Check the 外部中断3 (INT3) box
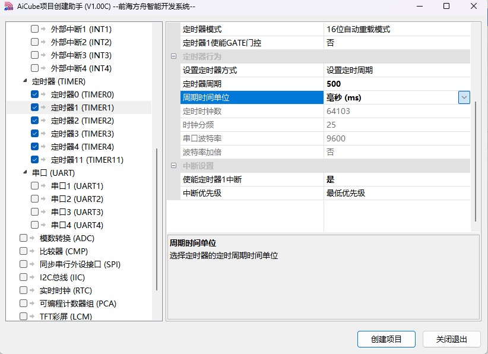 click(x=34, y=55)
